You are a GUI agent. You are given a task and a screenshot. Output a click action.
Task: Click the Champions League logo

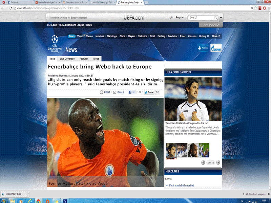click(55, 44)
